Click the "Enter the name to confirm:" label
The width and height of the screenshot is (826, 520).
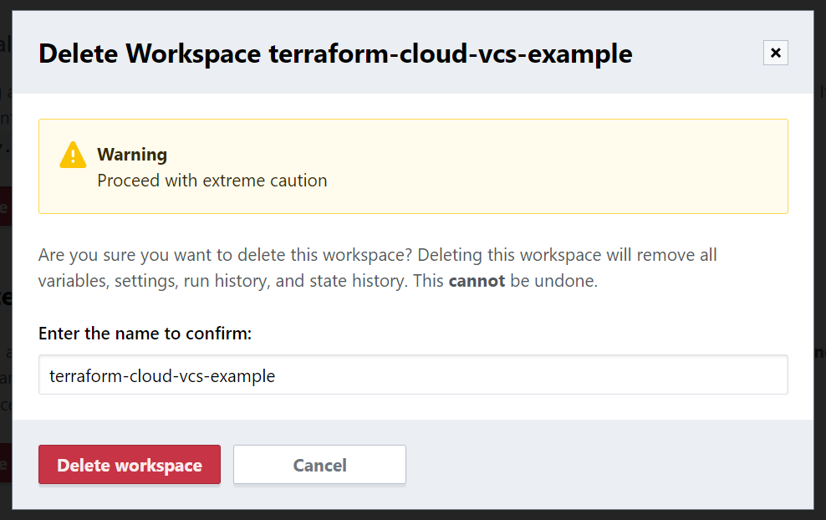(145, 334)
